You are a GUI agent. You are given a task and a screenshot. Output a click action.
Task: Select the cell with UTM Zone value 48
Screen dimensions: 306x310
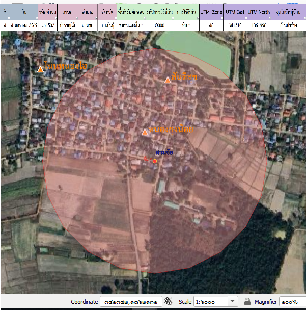pyautogui.click(x=211, y=24)
